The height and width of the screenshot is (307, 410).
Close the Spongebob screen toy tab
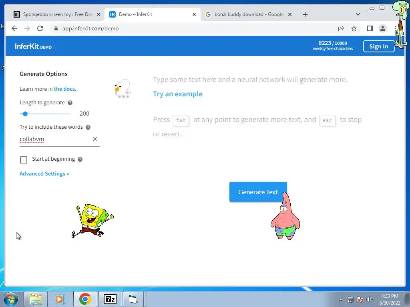98,14
